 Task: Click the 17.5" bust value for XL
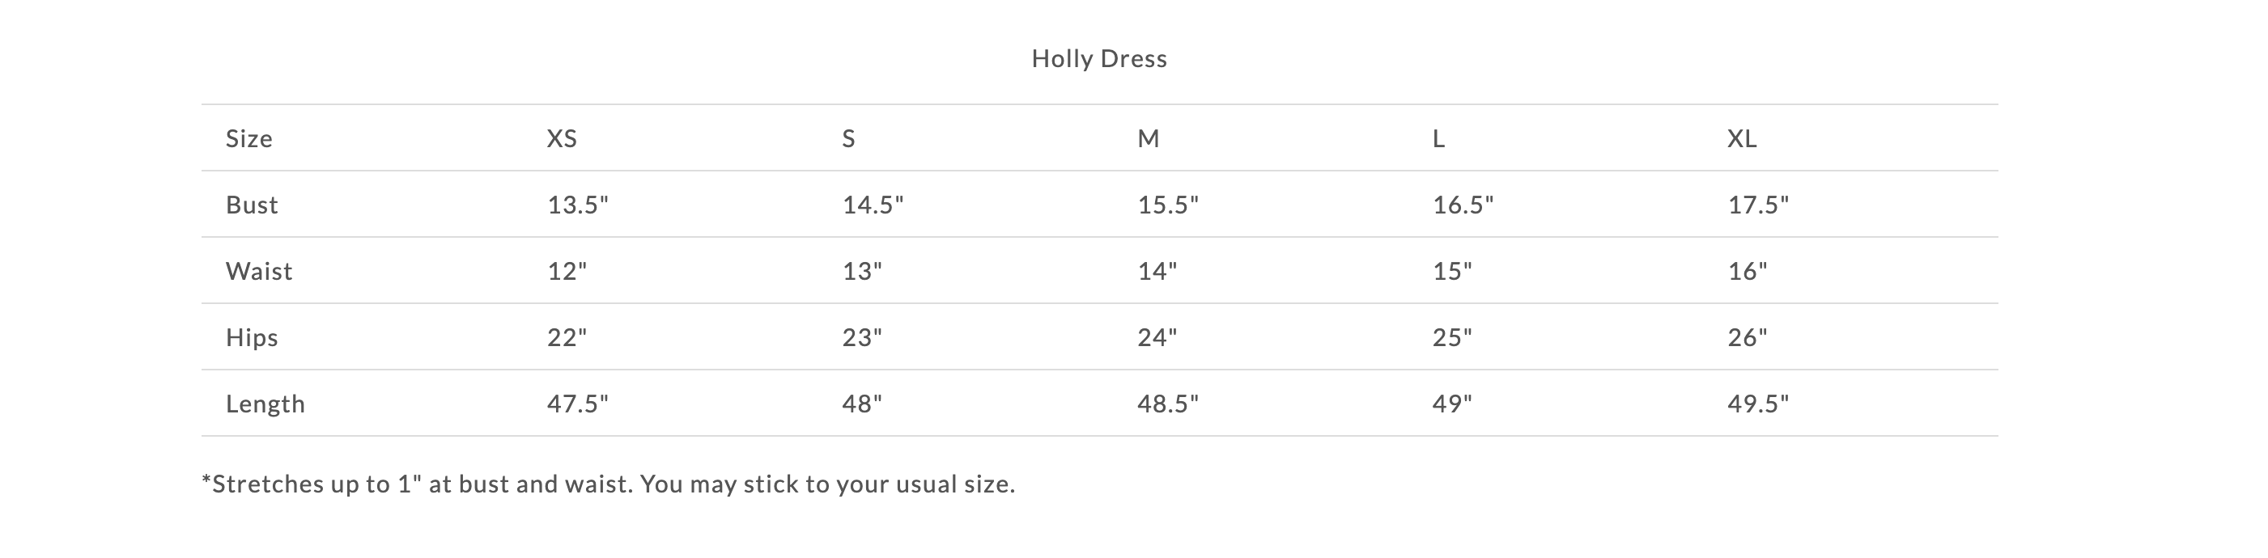[x=1757, y=205]
